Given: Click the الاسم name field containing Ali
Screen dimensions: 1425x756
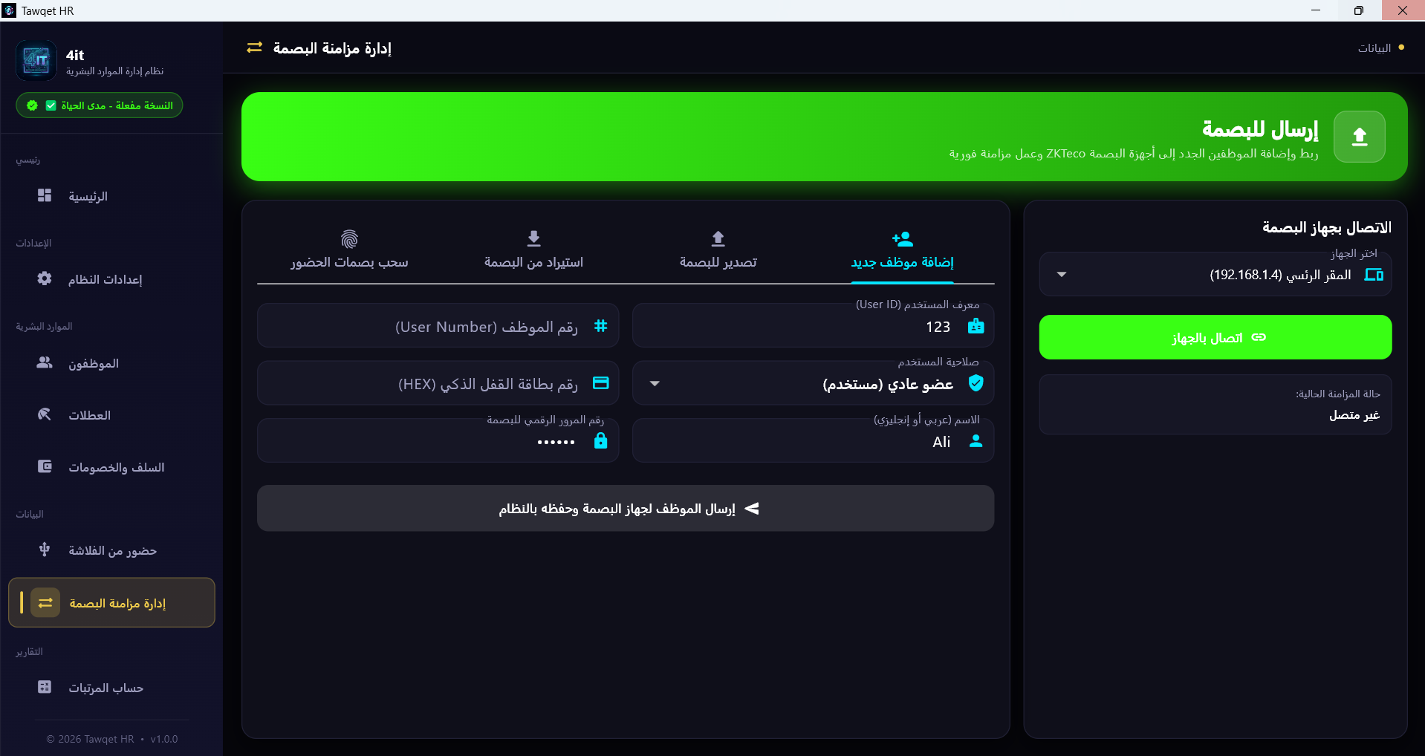Looking at the screenshot, I should click(x=813, y=441).
